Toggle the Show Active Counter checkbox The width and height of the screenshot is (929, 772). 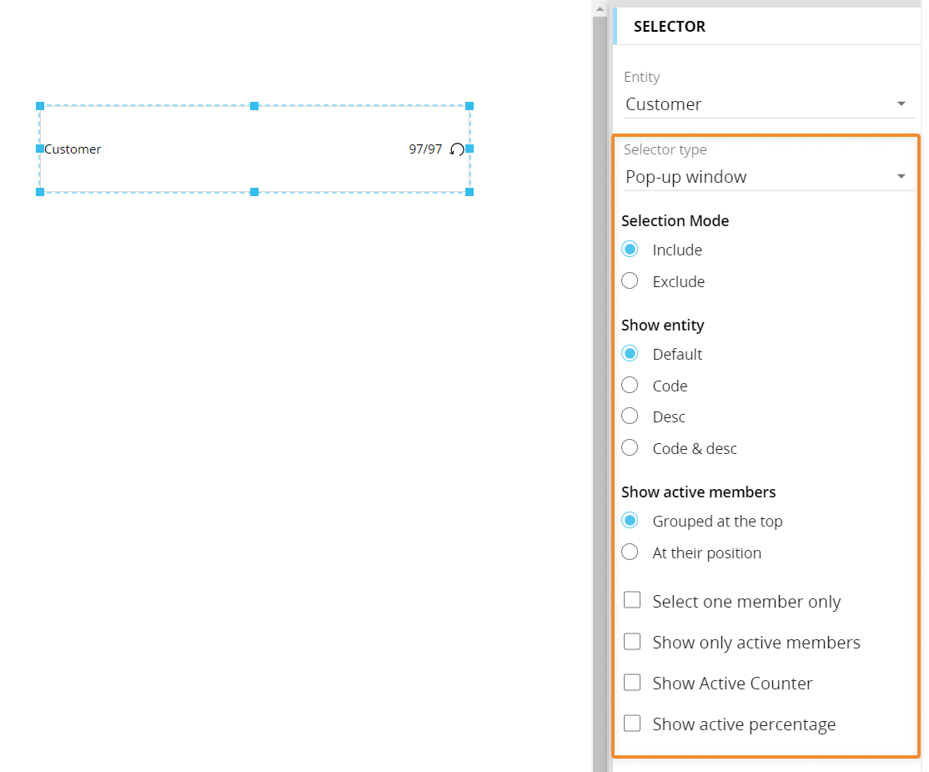[x=632, y=683]
